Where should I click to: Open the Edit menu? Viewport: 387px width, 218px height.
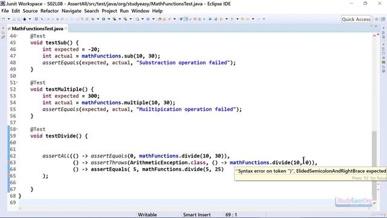[x=16, y=11]
